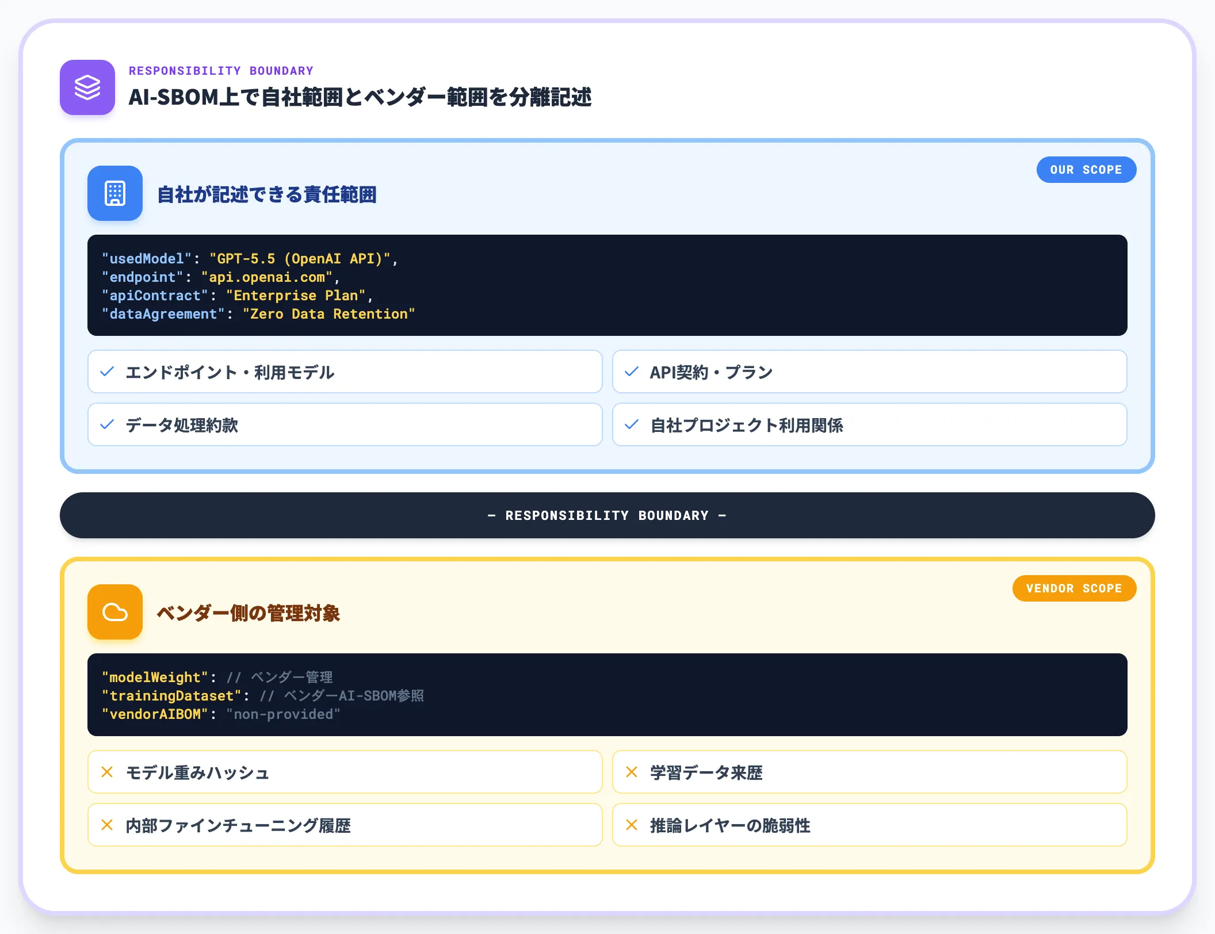The image size is (1215, 934).
Task: Click the VENDOR SCOPE badge
Action: coord(1074,588)
